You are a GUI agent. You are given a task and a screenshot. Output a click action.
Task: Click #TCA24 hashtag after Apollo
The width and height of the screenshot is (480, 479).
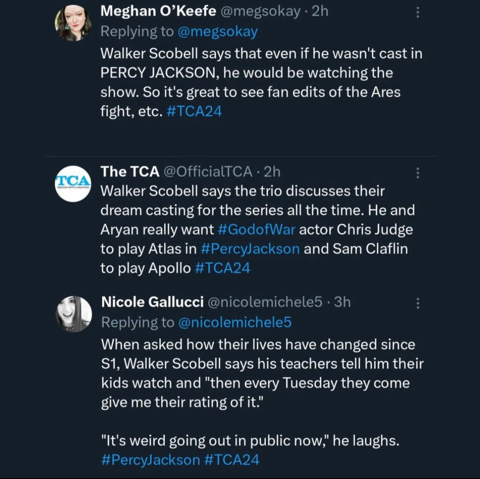pos(223,268)
